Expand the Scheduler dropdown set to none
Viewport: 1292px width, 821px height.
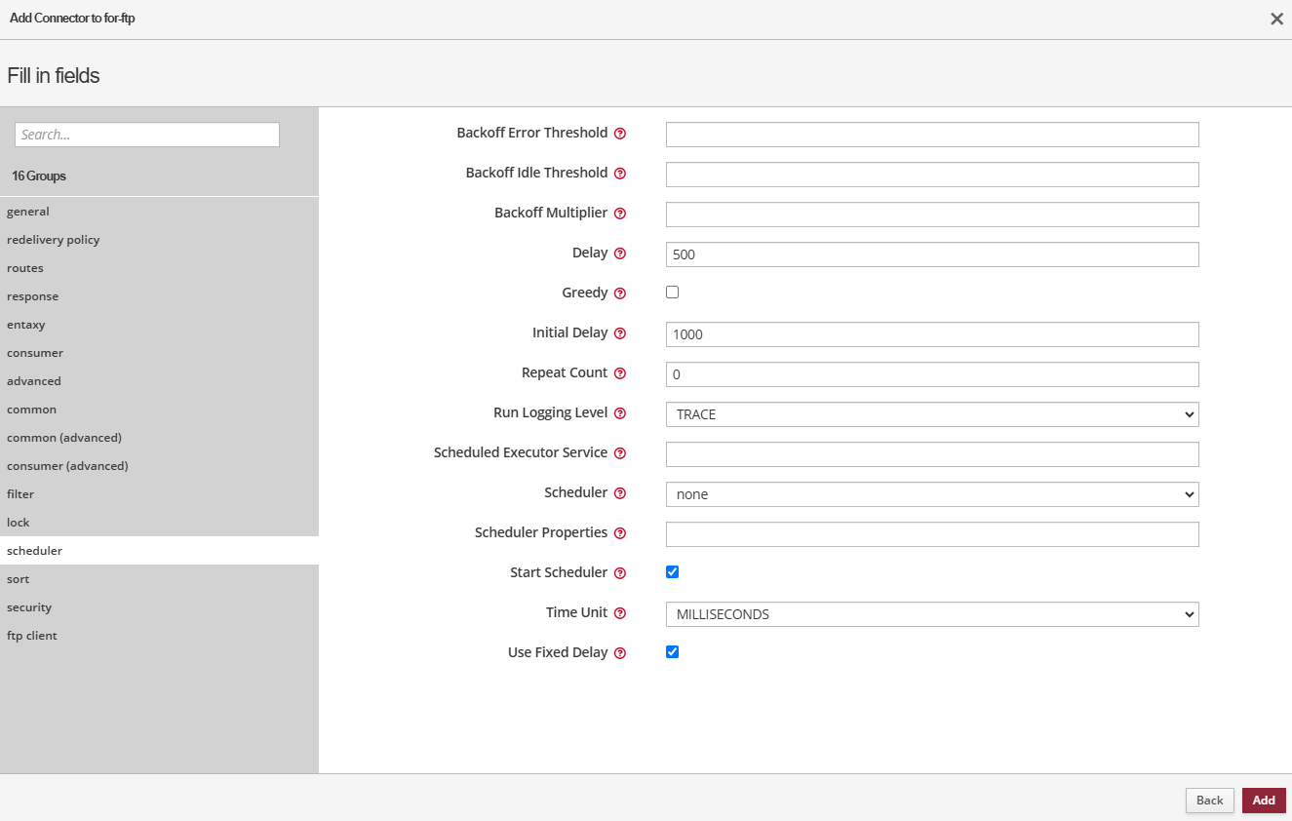pos(931,494)
